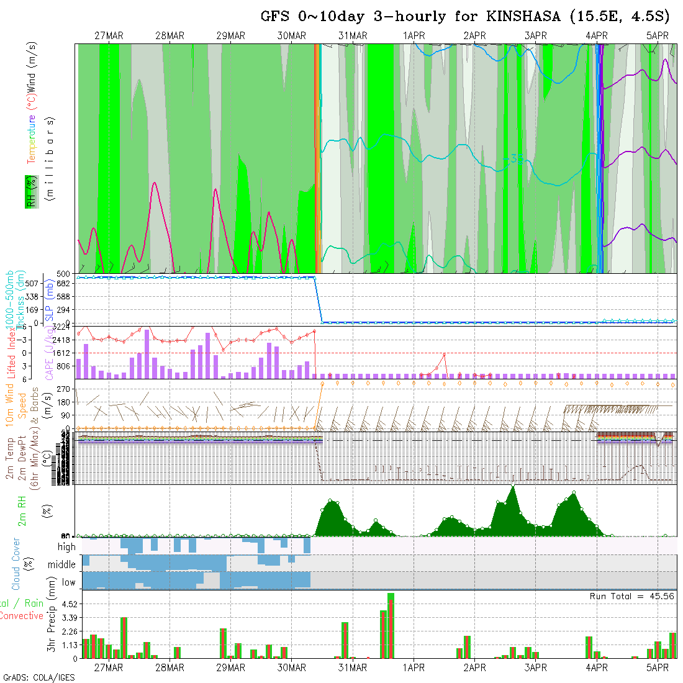683x683 pixels.
Task: Click the Run Total = 45.56 text
Action: click(631, 596)
